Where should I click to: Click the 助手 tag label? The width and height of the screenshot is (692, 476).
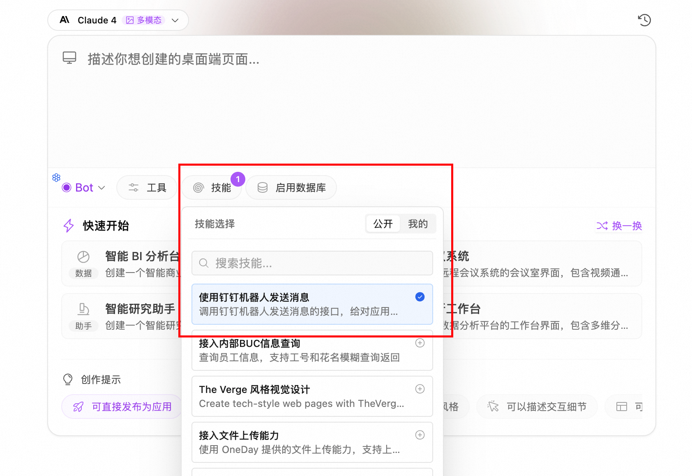(x=83, y=326)
